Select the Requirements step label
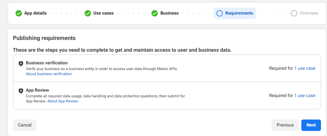This screenshot has width=327, height=136. [239, 13]
